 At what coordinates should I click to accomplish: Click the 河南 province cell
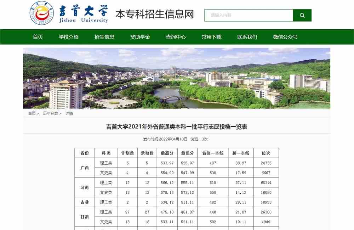point(85,187)
